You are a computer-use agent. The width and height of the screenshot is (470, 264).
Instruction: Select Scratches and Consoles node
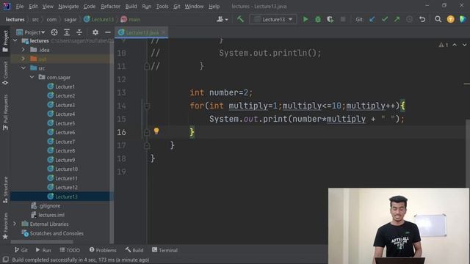53,233
